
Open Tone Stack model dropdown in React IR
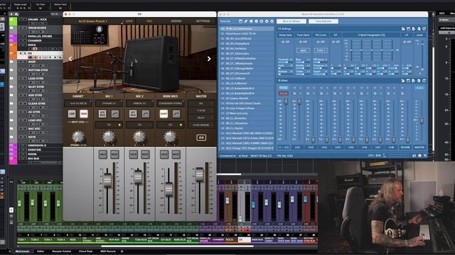coord(303,50)
